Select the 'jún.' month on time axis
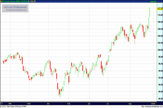 click(x=89, y=103)
